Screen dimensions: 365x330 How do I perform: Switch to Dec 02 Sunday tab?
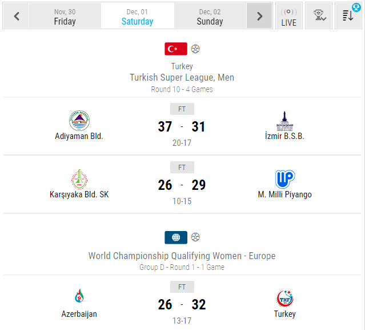(x=210, y=16)
